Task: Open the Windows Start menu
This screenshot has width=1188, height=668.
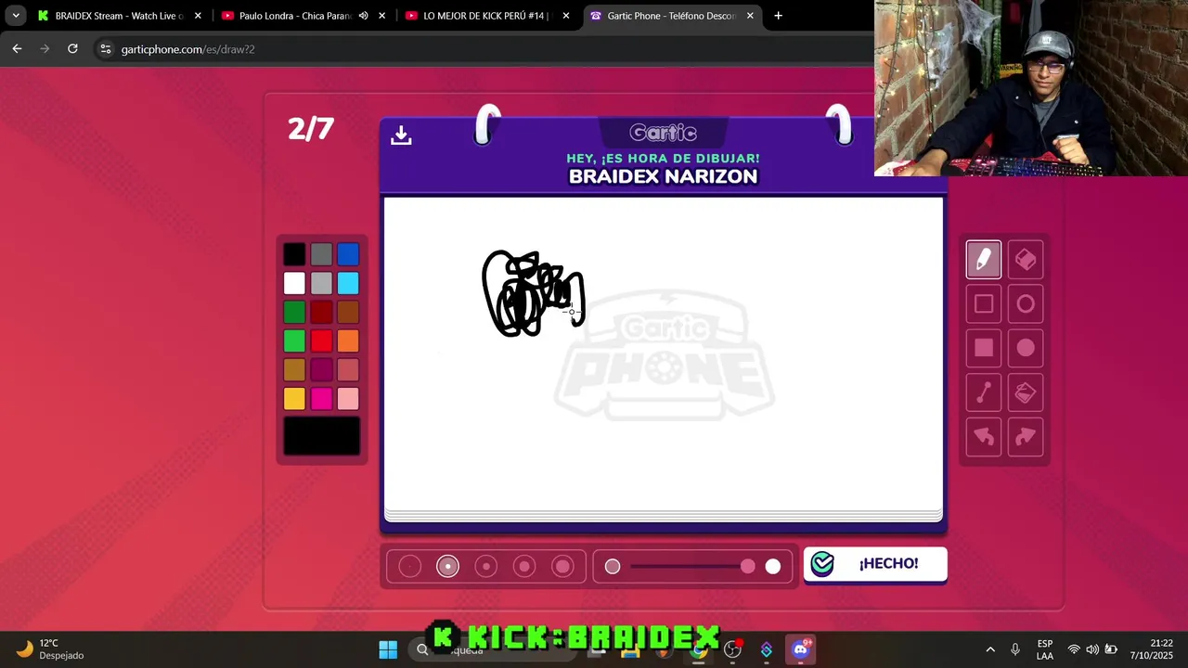Action: pyautogui.click(x=388, y=649)
